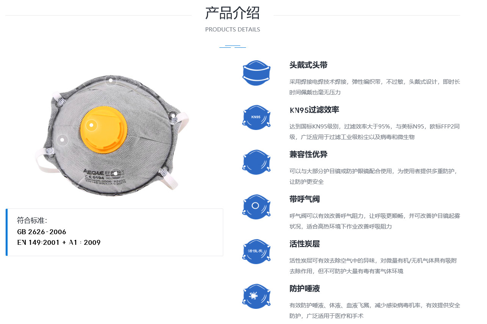
Task: Click the exhalation valve mask icon
Action: (x=257, y=207)
